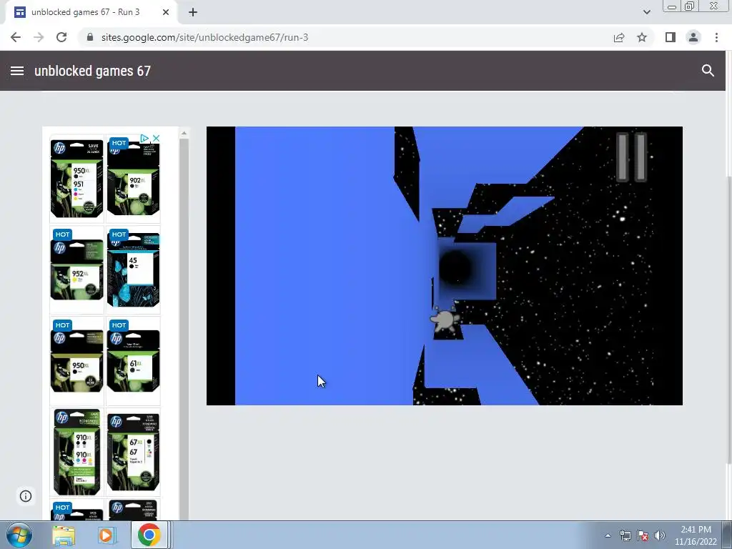The image size is (732, 549).
Task: Open the Windows Start menu
Action: [19, 535]
